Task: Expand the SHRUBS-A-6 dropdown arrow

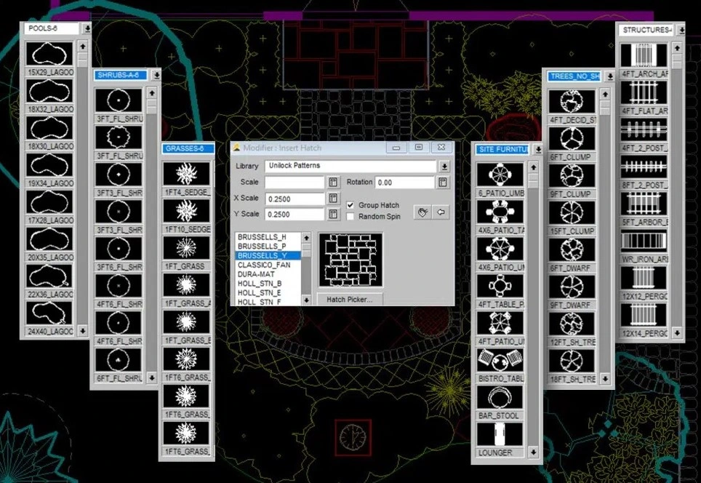Action: [x=156, y=75]
